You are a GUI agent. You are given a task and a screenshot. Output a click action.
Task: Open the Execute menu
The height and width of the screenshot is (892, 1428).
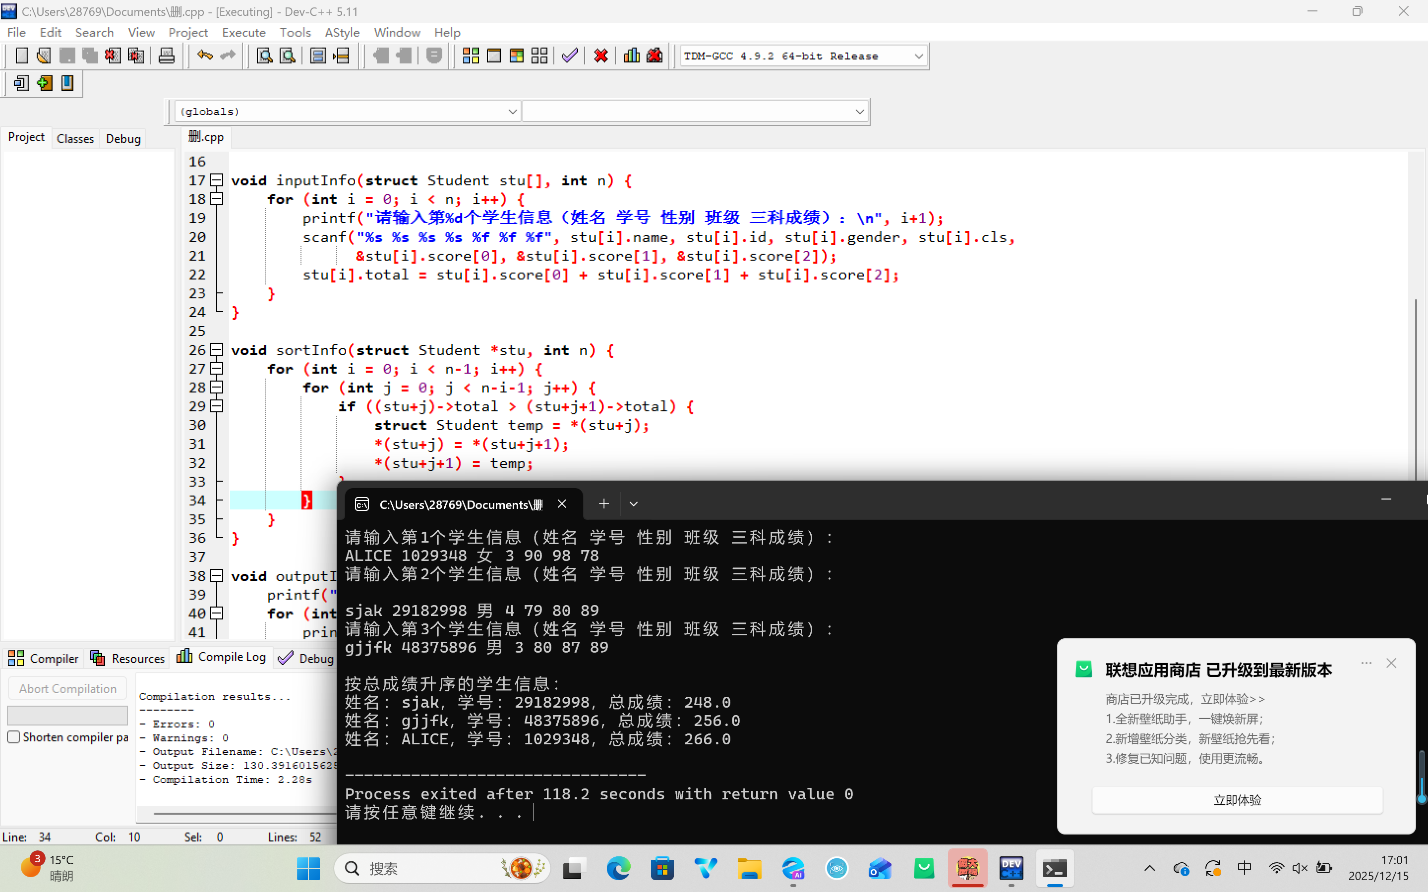point(243,32)
